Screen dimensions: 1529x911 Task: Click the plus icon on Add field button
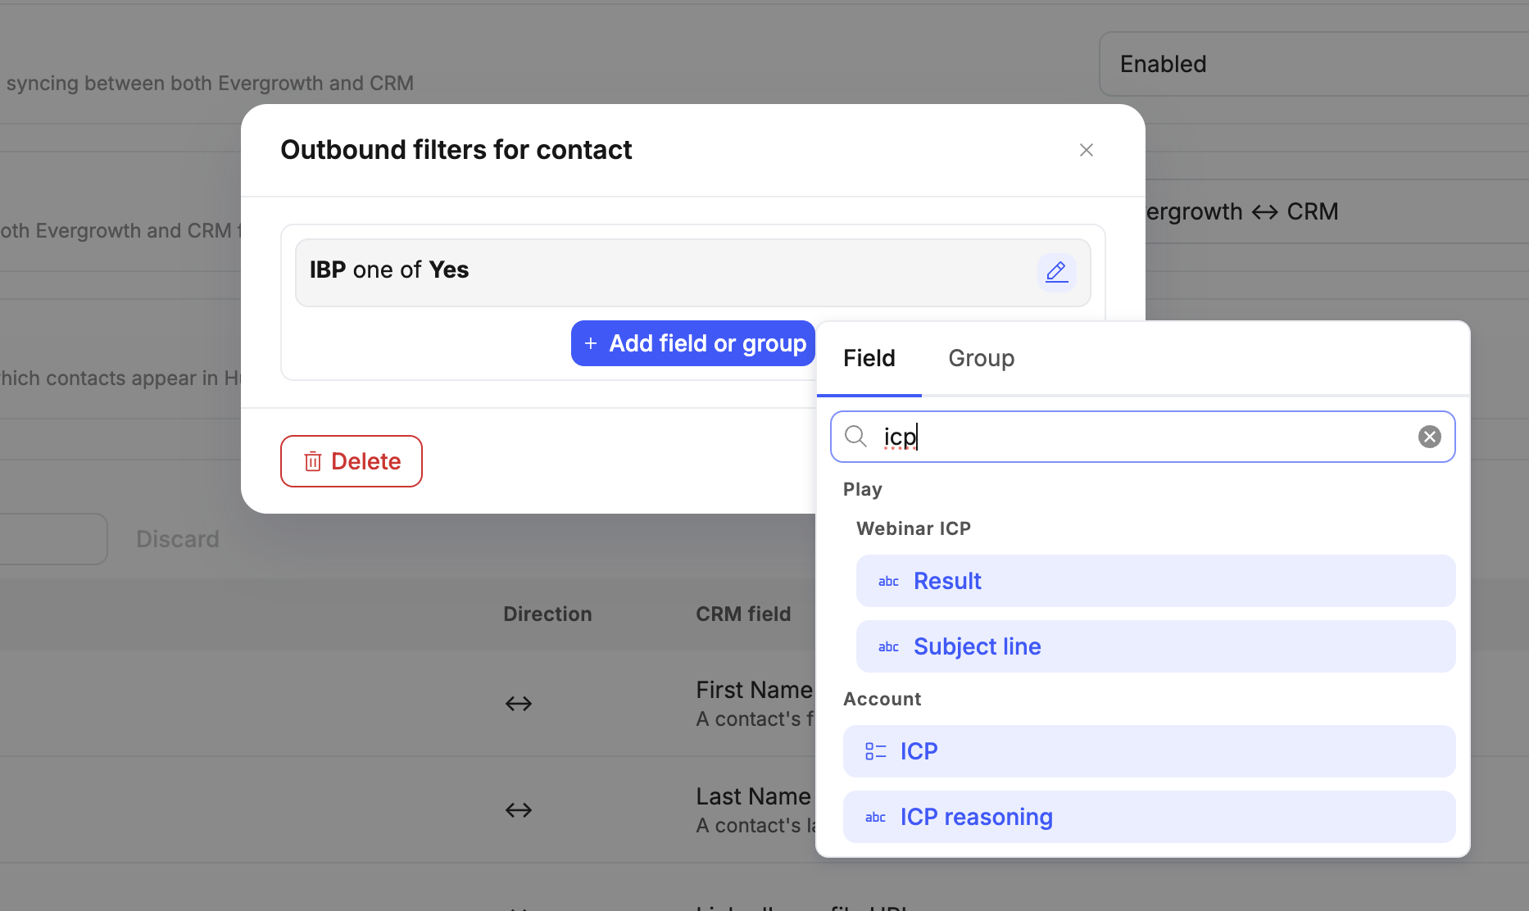point(590,344)
